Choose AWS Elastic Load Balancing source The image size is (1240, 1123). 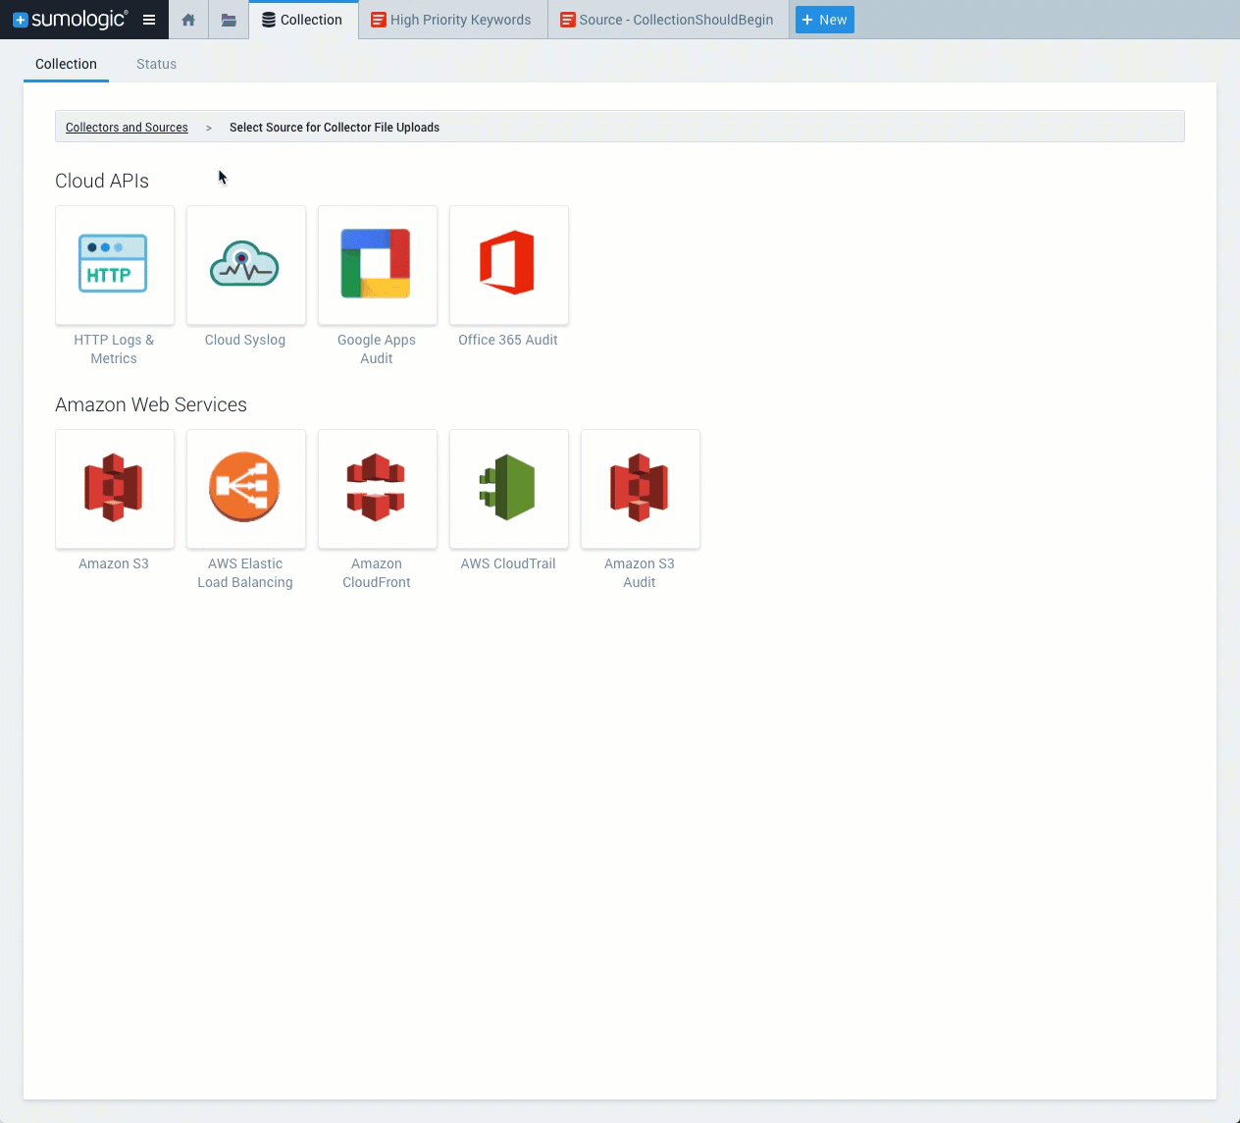246,489
